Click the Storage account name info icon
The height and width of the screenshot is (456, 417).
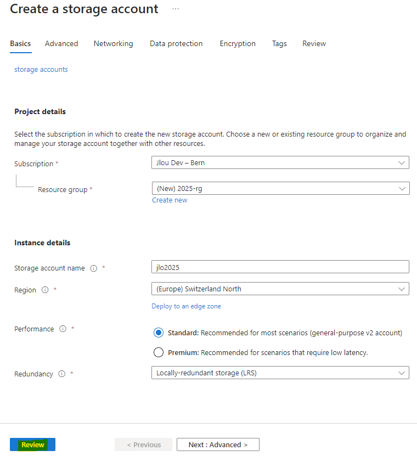click(93, 268)
